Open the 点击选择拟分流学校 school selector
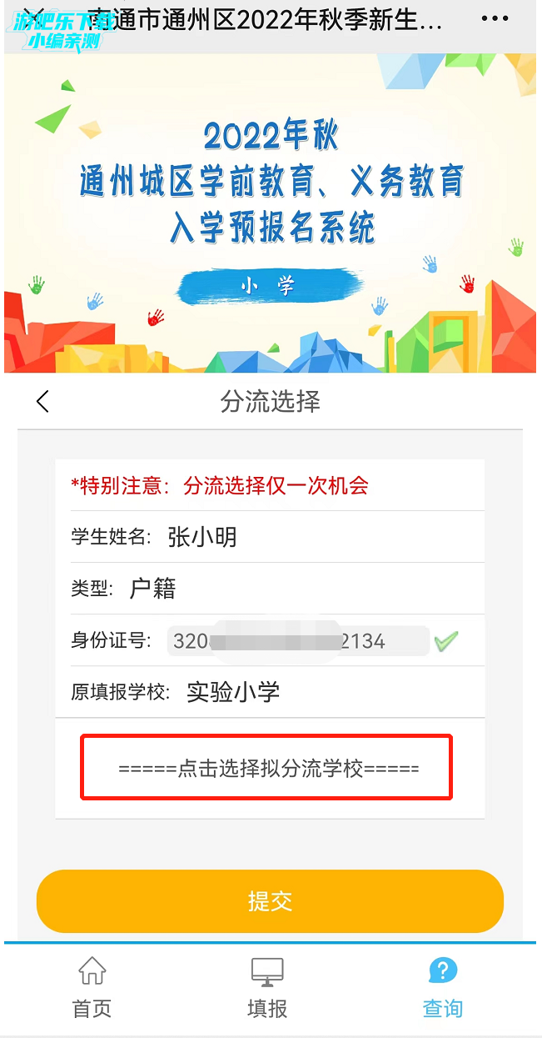Image resolution: width=542 pixels, height=1038 pixels. (x=266, y=767)
